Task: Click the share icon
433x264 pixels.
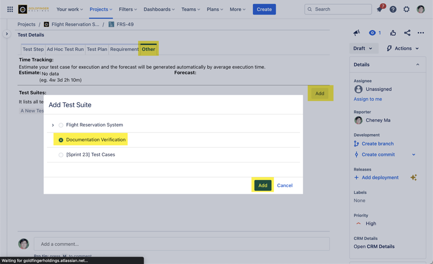Action: pos(407,33)
